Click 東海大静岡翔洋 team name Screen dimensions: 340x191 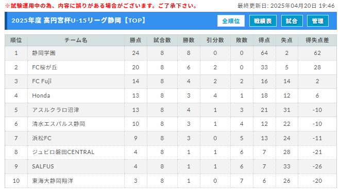click(x=53, y=181)
